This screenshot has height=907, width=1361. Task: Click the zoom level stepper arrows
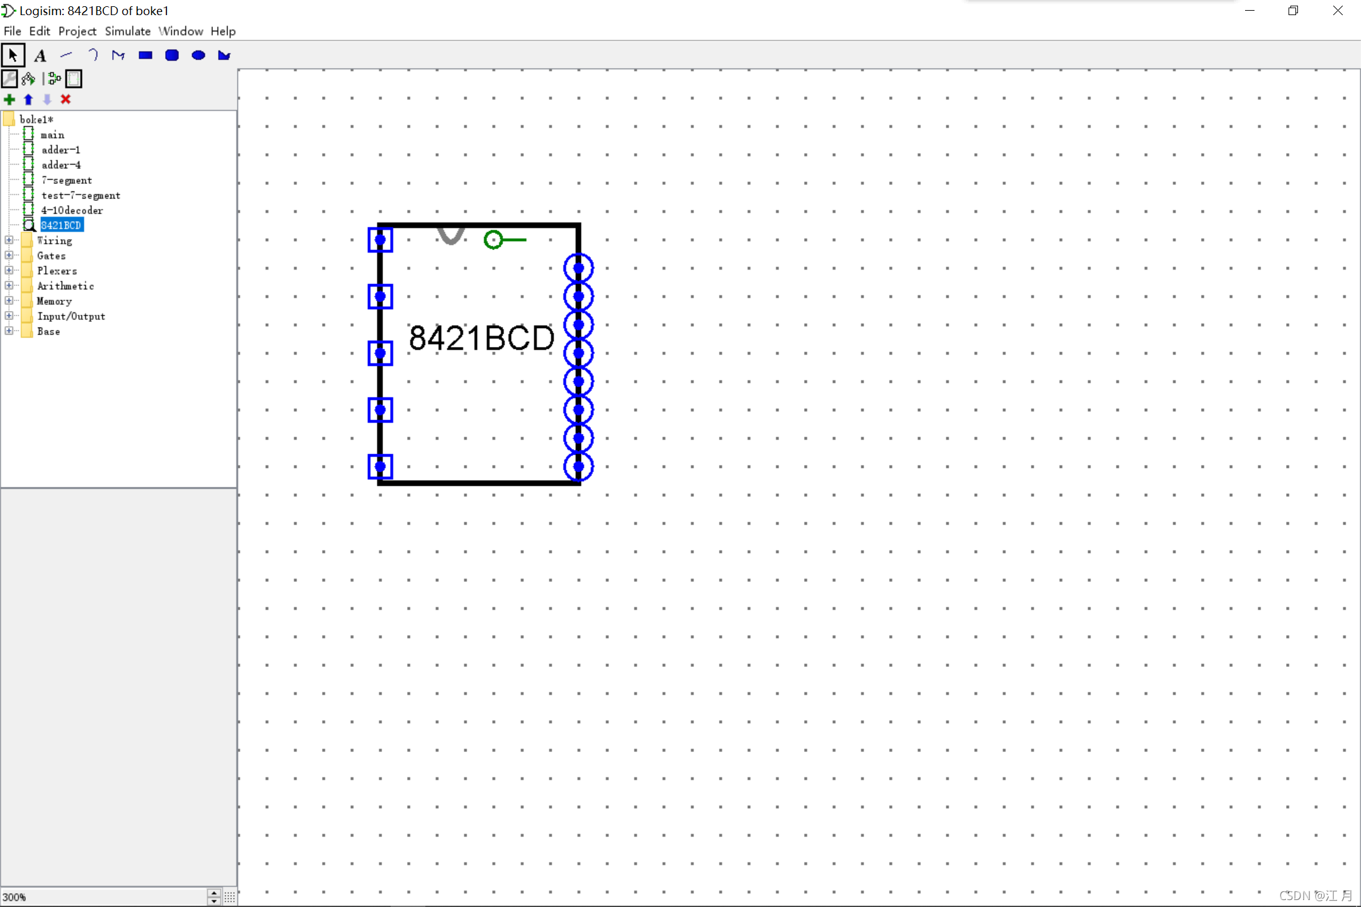pos(214,897)
